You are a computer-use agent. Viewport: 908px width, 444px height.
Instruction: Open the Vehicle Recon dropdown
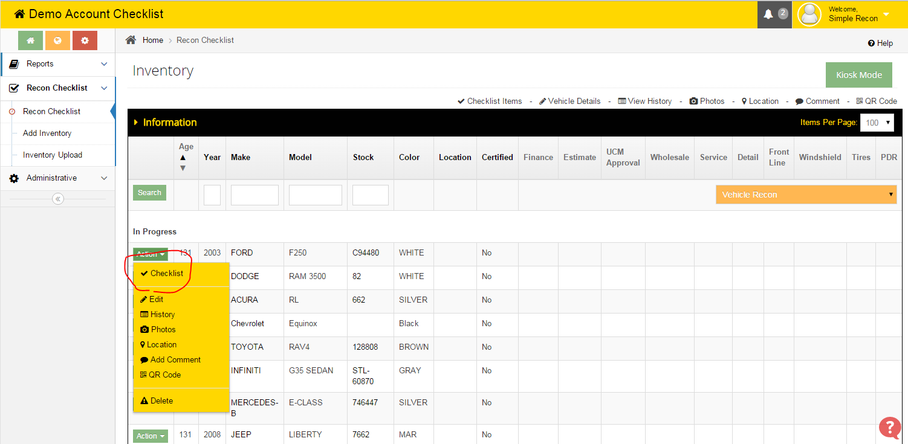[x=806, y=195]
